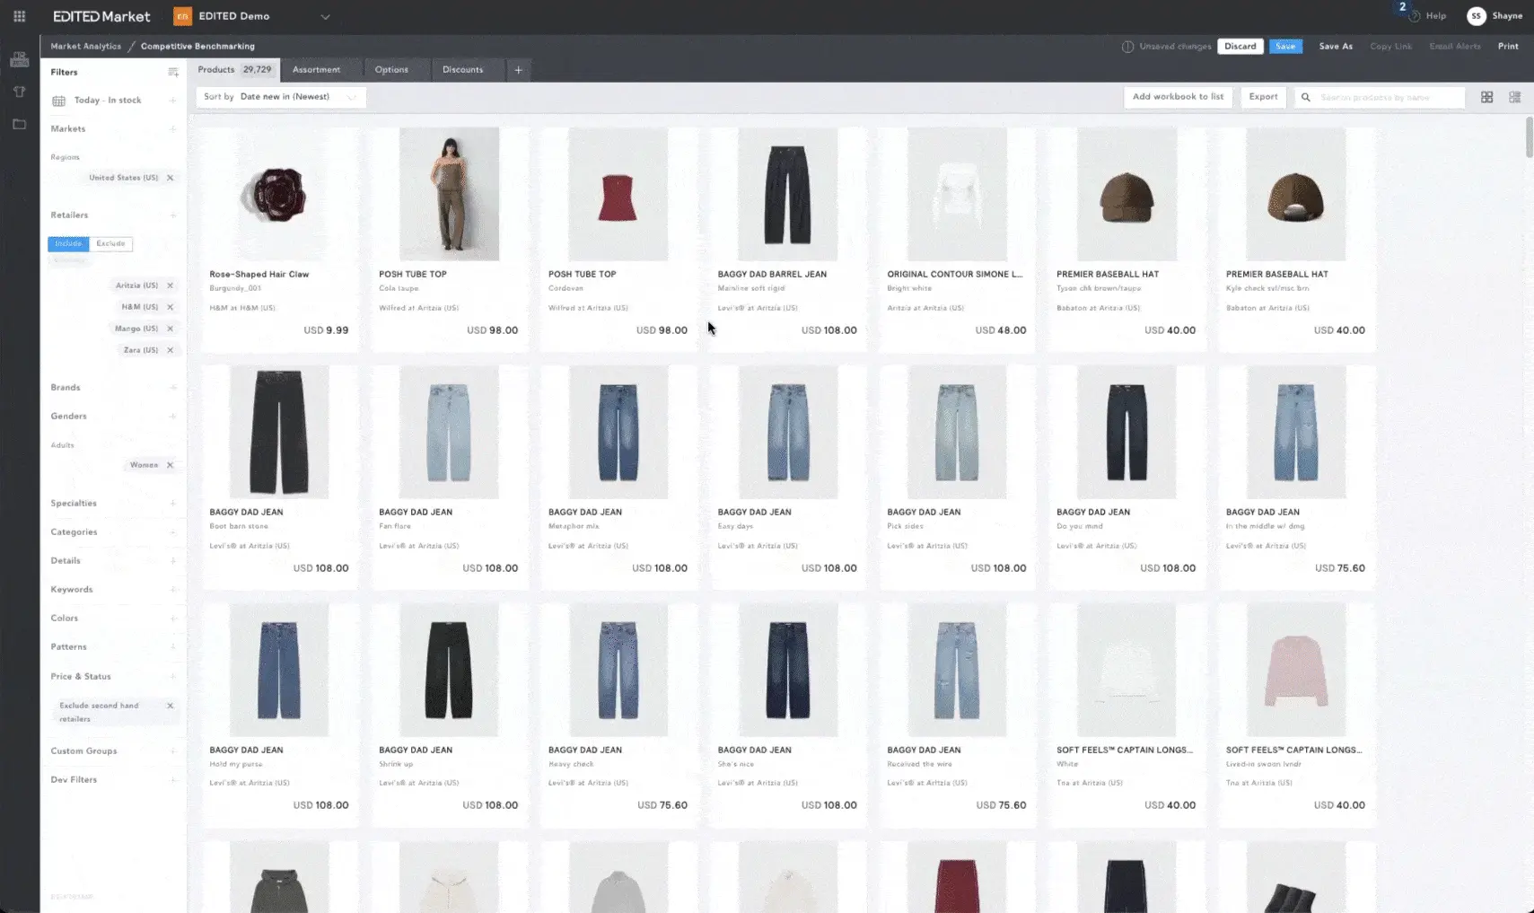Click the search magnifier icon
Screen dimensions: 1534x913
(1306, 97)
